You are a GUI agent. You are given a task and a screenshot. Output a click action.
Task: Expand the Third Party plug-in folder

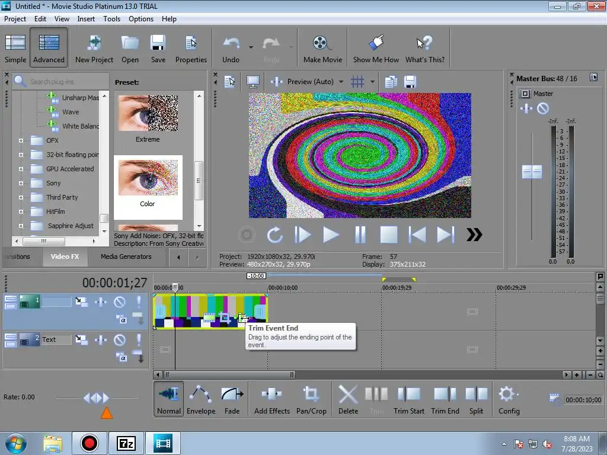coord(21,197)
